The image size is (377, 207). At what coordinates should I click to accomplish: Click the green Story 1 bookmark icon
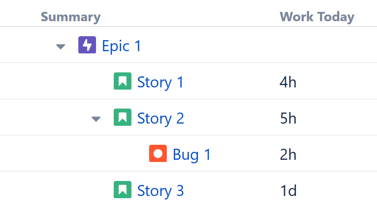(123, 81)
